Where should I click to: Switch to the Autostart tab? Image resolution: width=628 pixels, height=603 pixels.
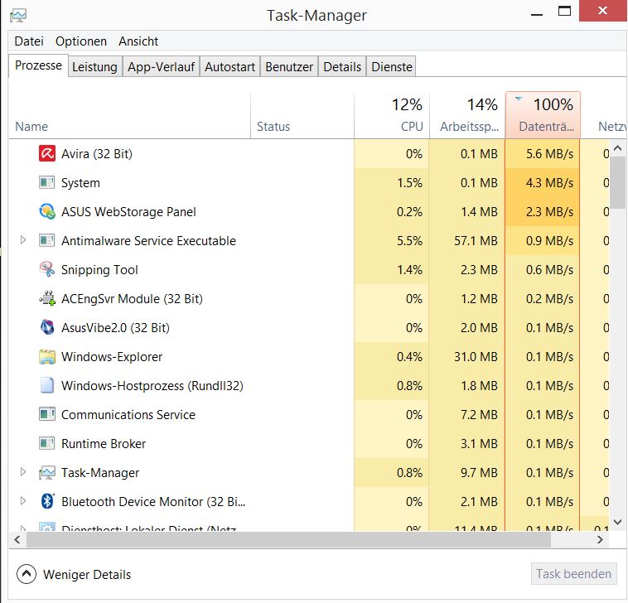pyautogui.click(x=229, y=66)
